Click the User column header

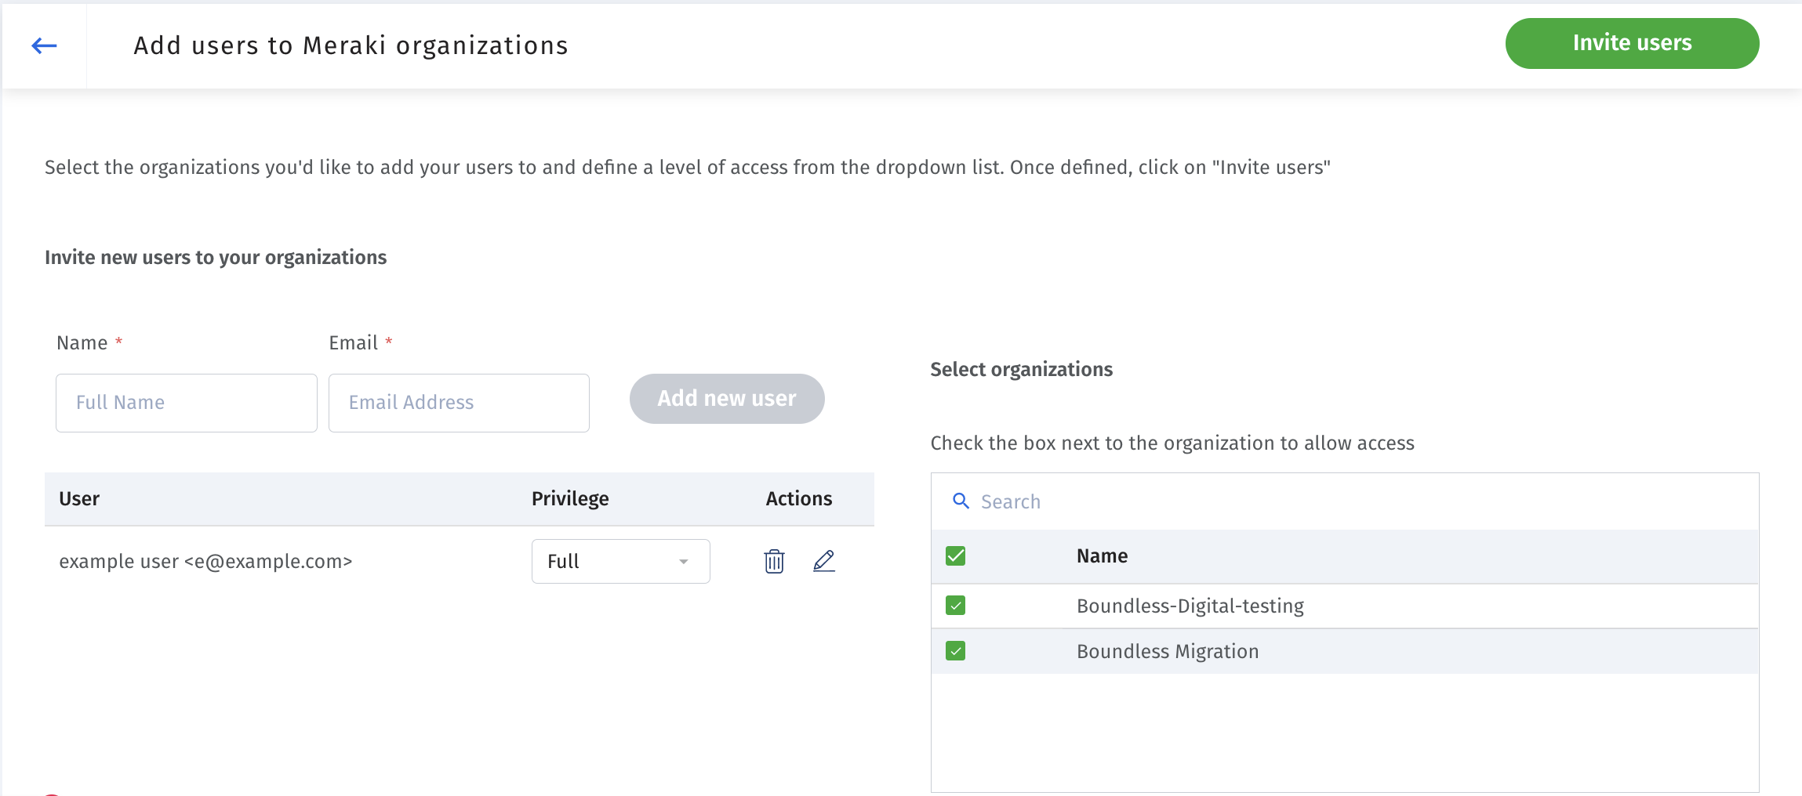(x=79, y=498)
